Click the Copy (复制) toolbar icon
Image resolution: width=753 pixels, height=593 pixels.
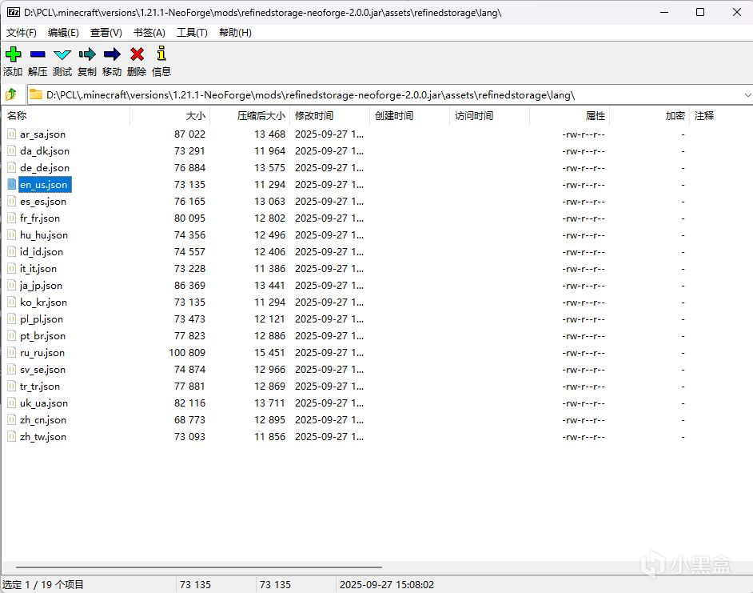[87, 54]
